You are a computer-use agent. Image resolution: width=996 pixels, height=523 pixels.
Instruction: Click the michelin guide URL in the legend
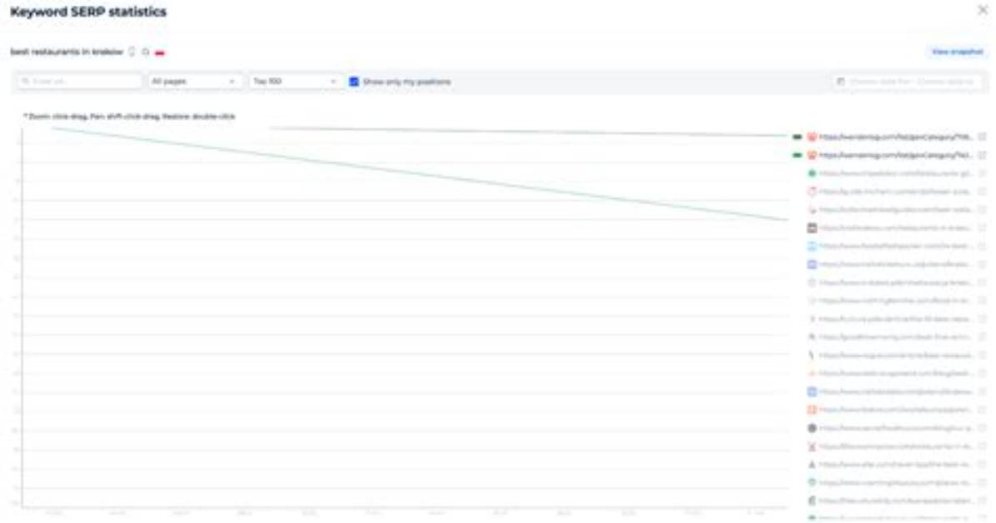click(895, 192)
